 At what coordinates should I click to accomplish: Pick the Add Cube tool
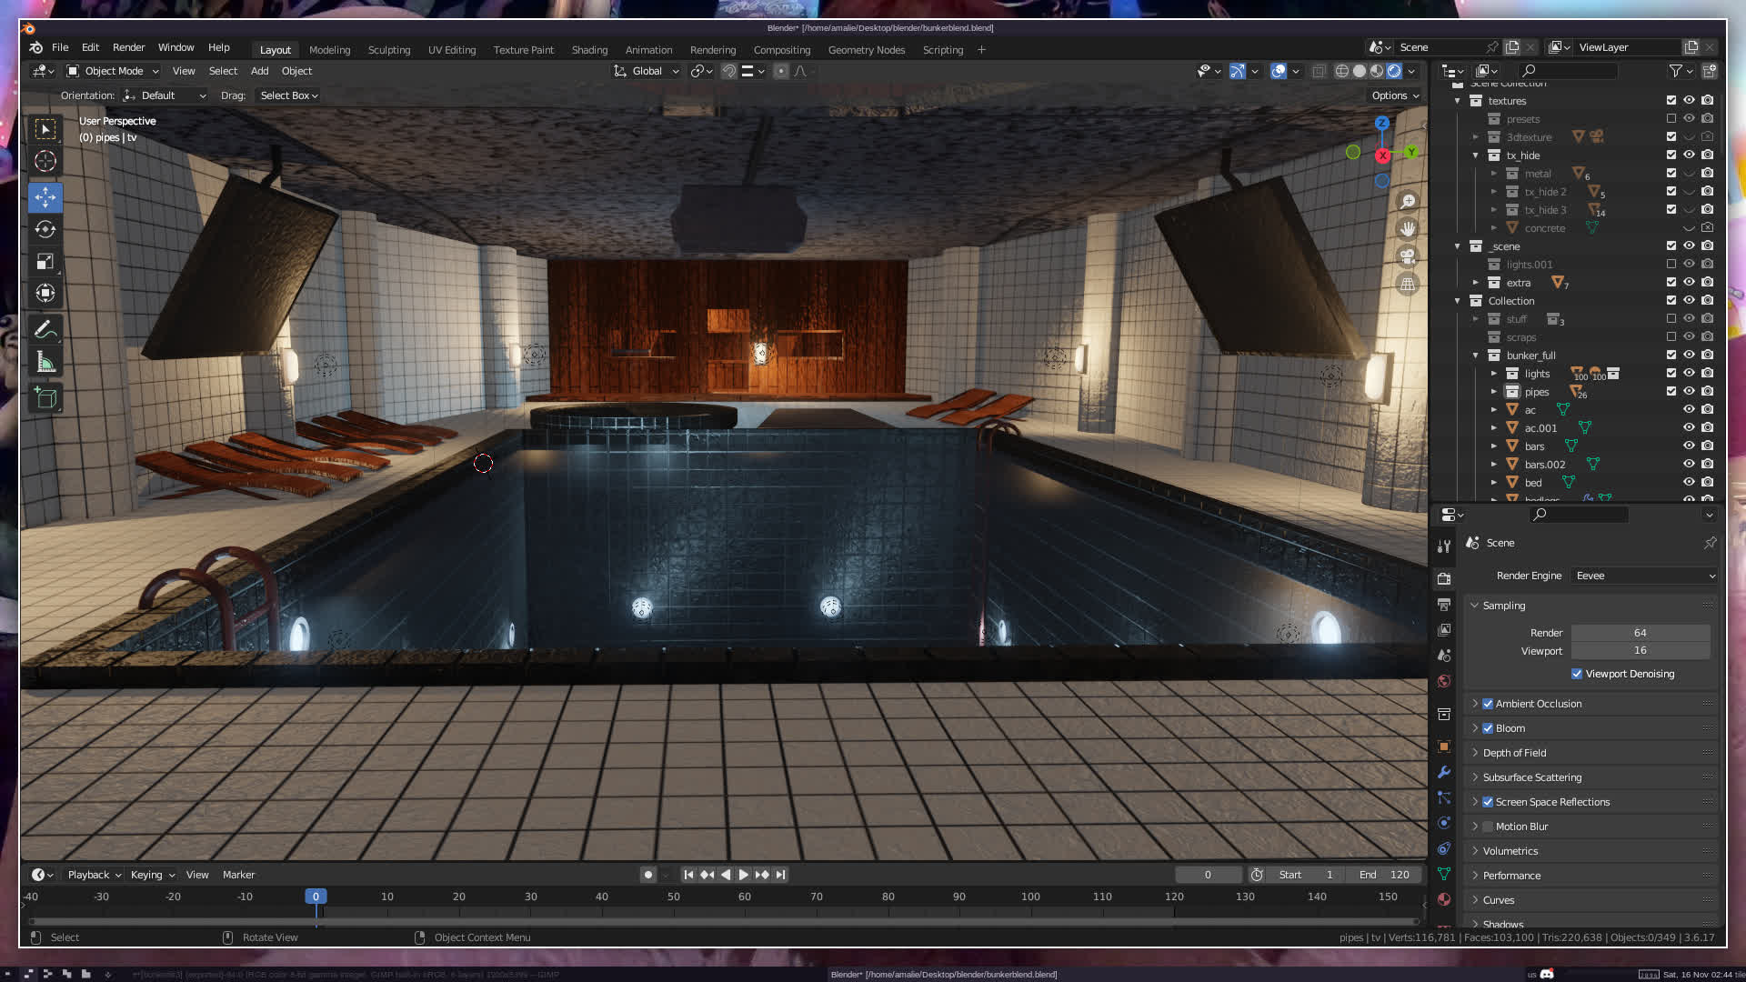(45, 397)
